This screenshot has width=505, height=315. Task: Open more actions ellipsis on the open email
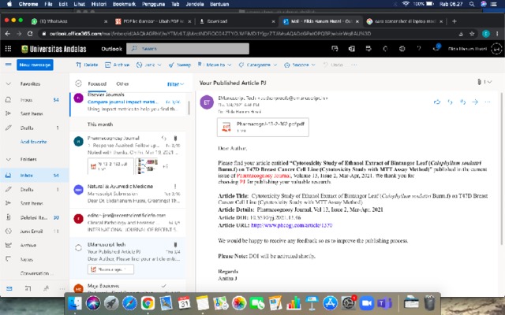(488, 102)
